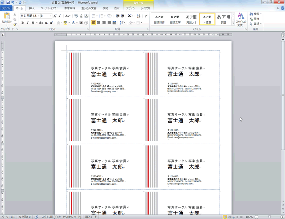Switch to the 差し込み文書 tab
The height and width of the screenshot is (219, 285).
coord(89,8)
